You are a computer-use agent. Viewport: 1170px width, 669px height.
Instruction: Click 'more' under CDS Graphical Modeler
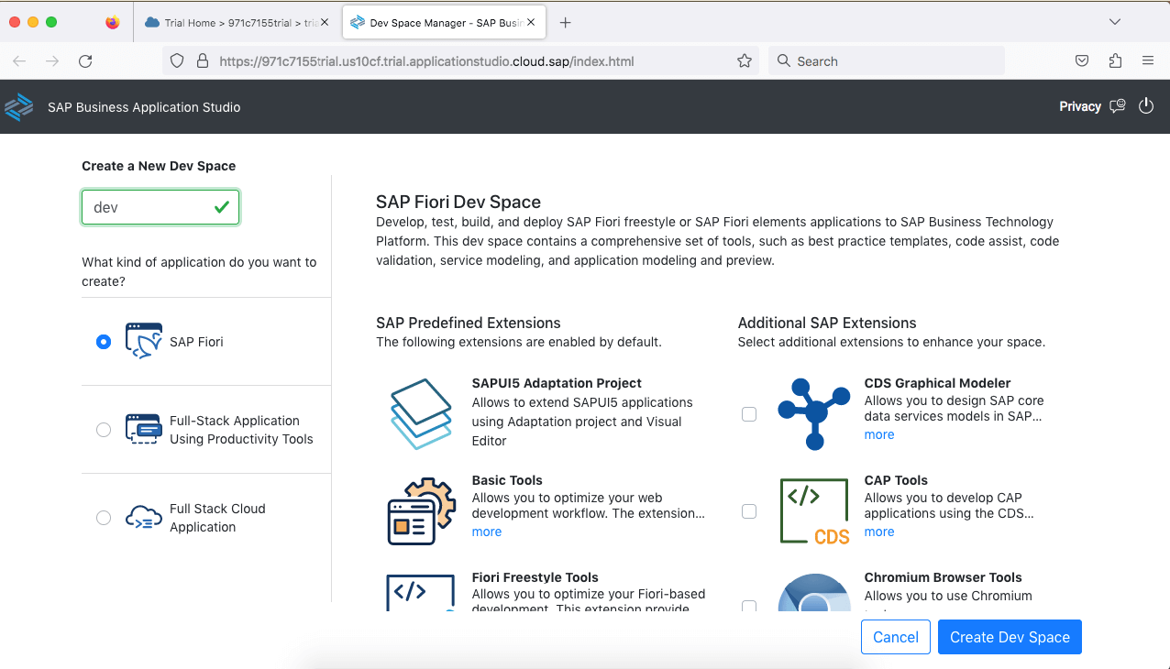(879, 434)
